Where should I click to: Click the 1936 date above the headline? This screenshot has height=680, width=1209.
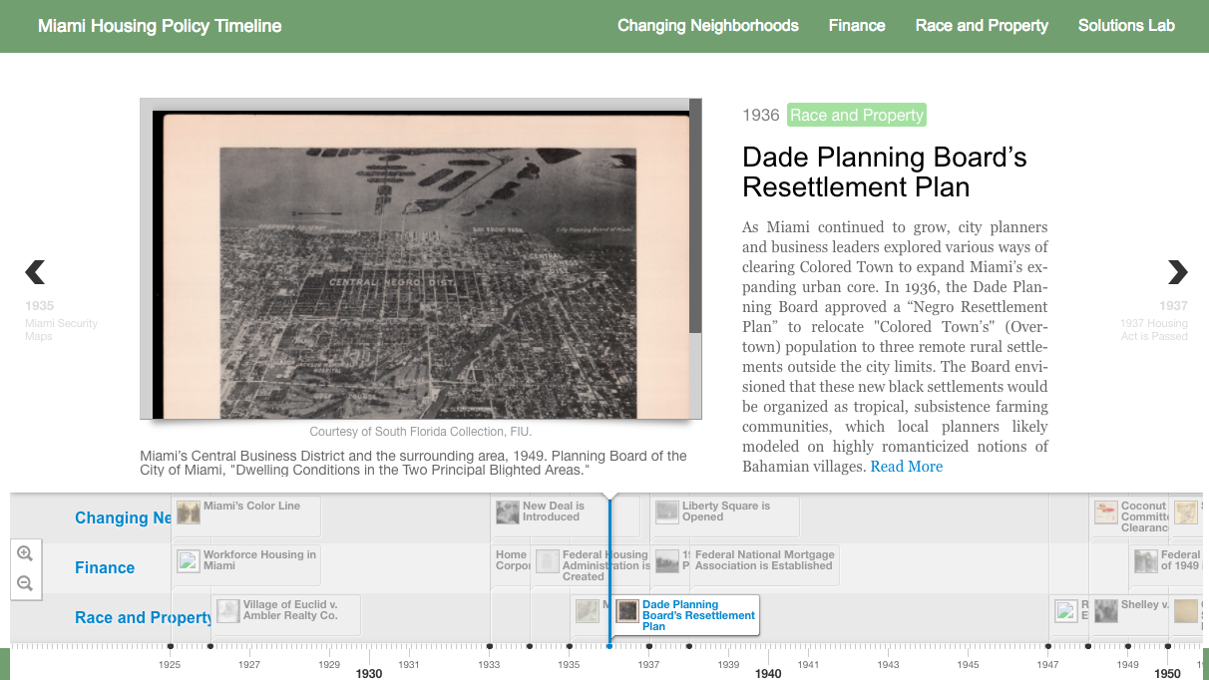tap(761, 116)
